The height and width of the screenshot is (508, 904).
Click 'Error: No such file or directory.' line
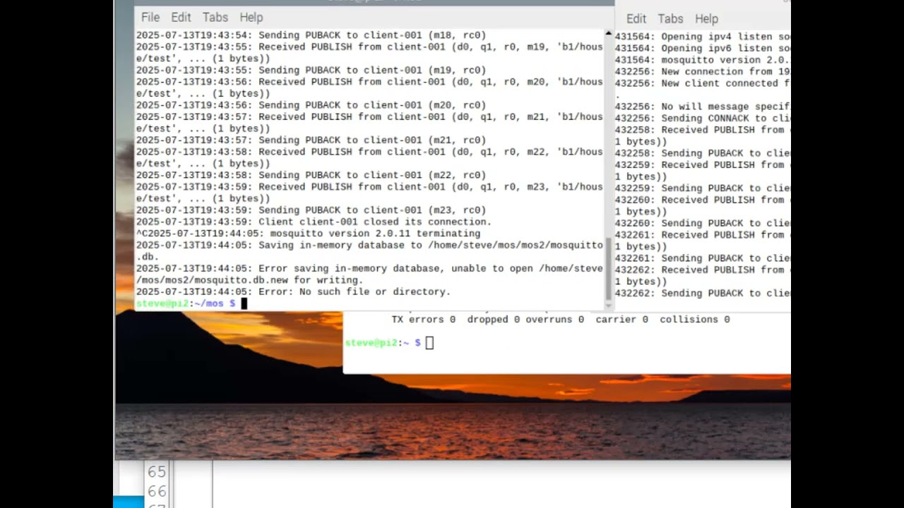(x=293, y=291)
